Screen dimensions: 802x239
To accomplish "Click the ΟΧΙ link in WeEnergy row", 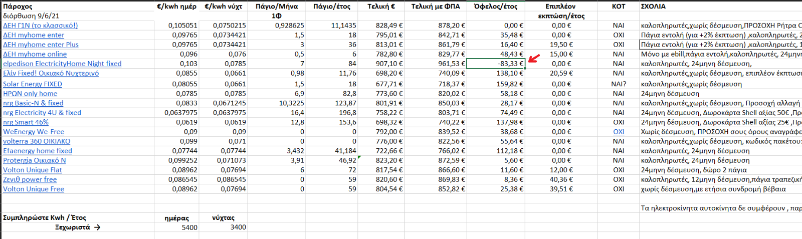I will (x=619, y=132).
